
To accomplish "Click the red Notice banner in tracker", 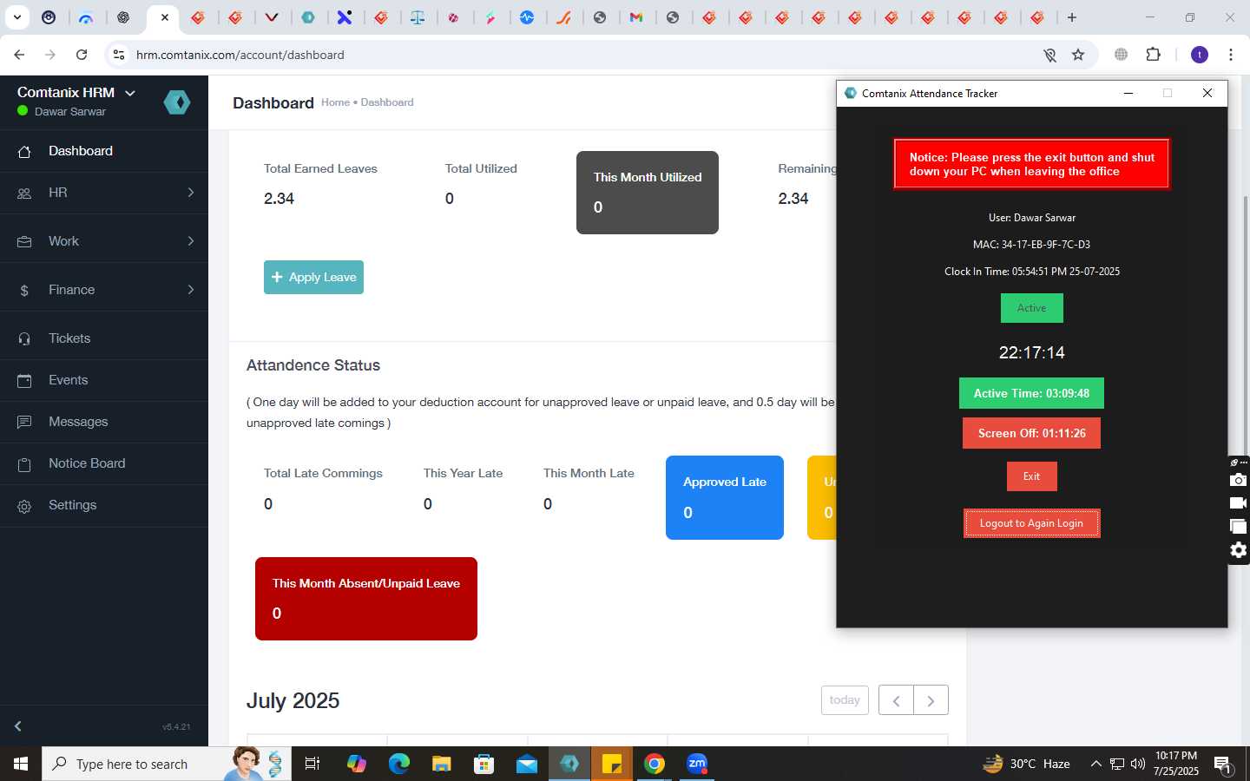I will [1031, 164].
